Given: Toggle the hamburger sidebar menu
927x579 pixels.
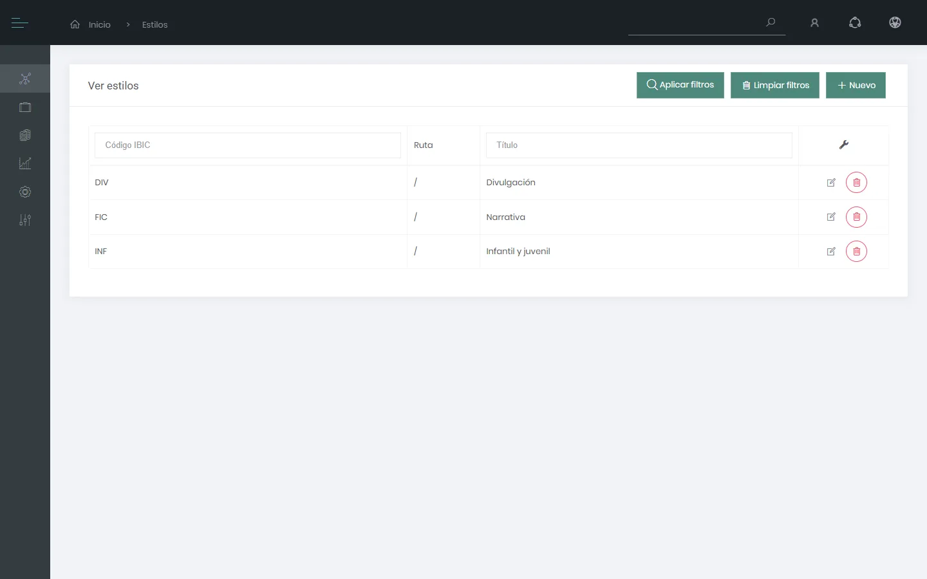Looking at the screenshot, I should point(20,23).
